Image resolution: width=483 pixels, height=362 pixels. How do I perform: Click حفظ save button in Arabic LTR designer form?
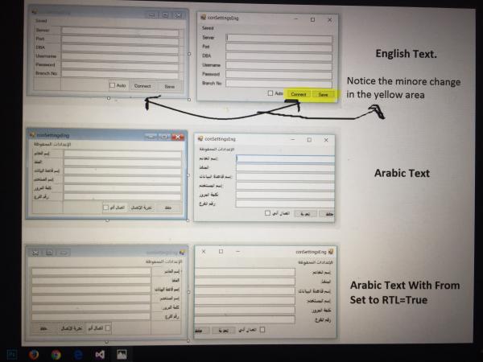[x=168, y=208]
